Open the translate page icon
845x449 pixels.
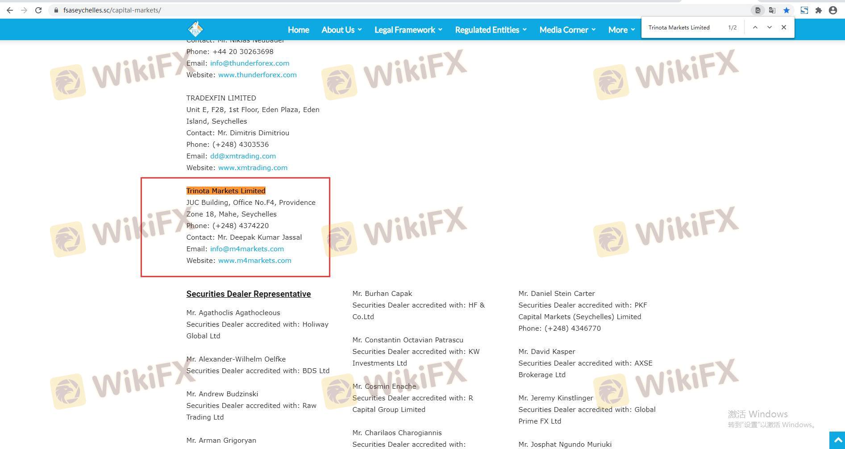(x=772, y=10)
